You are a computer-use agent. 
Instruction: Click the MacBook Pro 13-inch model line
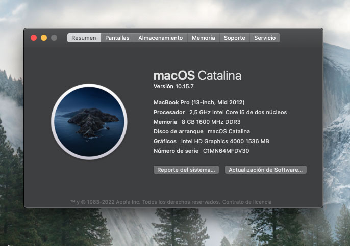tap(195, 102)
